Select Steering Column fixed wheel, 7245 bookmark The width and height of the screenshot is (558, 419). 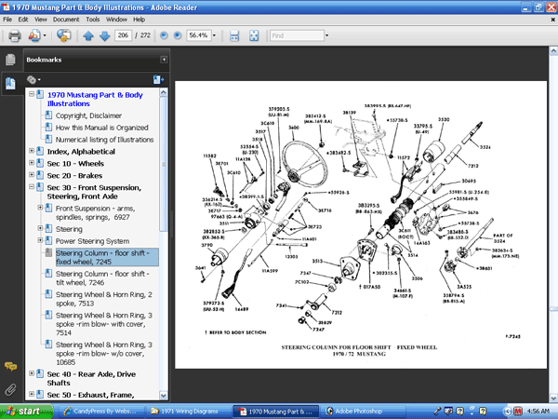pyautogui.click(x=107, y=257)
